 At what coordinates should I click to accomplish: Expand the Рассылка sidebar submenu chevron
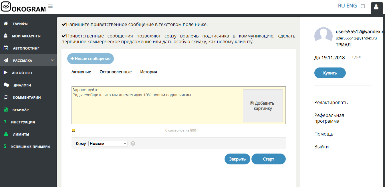pos(52,60)
